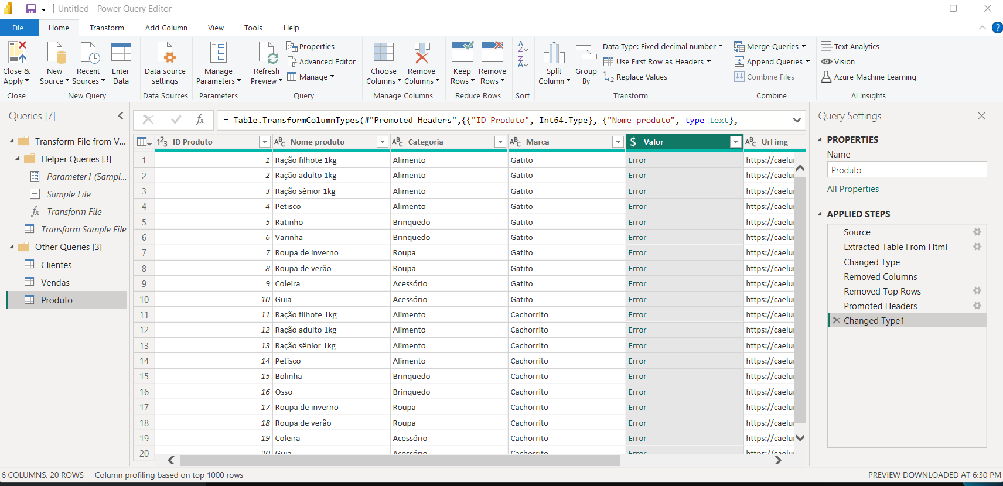Screen dimensions: 1003x486
Task: Collapse Transform File from V... folder
Action: tap(12, 141)
